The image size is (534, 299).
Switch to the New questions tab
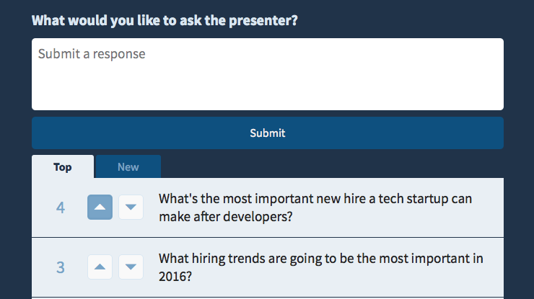coord(128,166)
